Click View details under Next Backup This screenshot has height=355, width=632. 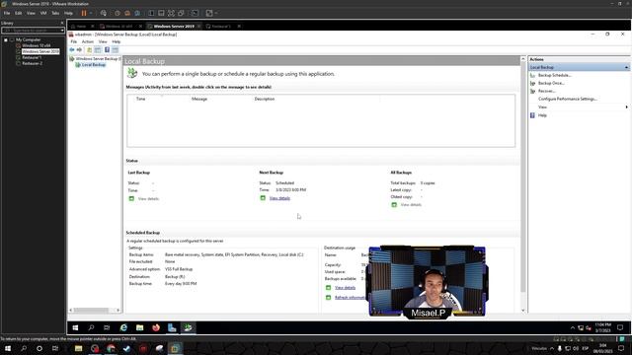pyautogui.click(x=279, y=198)
